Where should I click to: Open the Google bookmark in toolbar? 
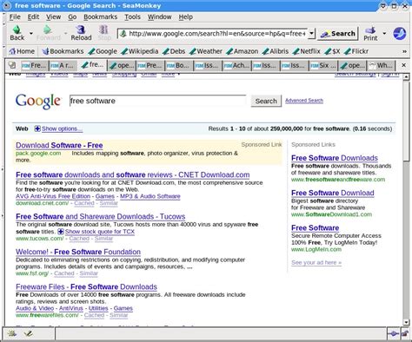click(103, 51)
